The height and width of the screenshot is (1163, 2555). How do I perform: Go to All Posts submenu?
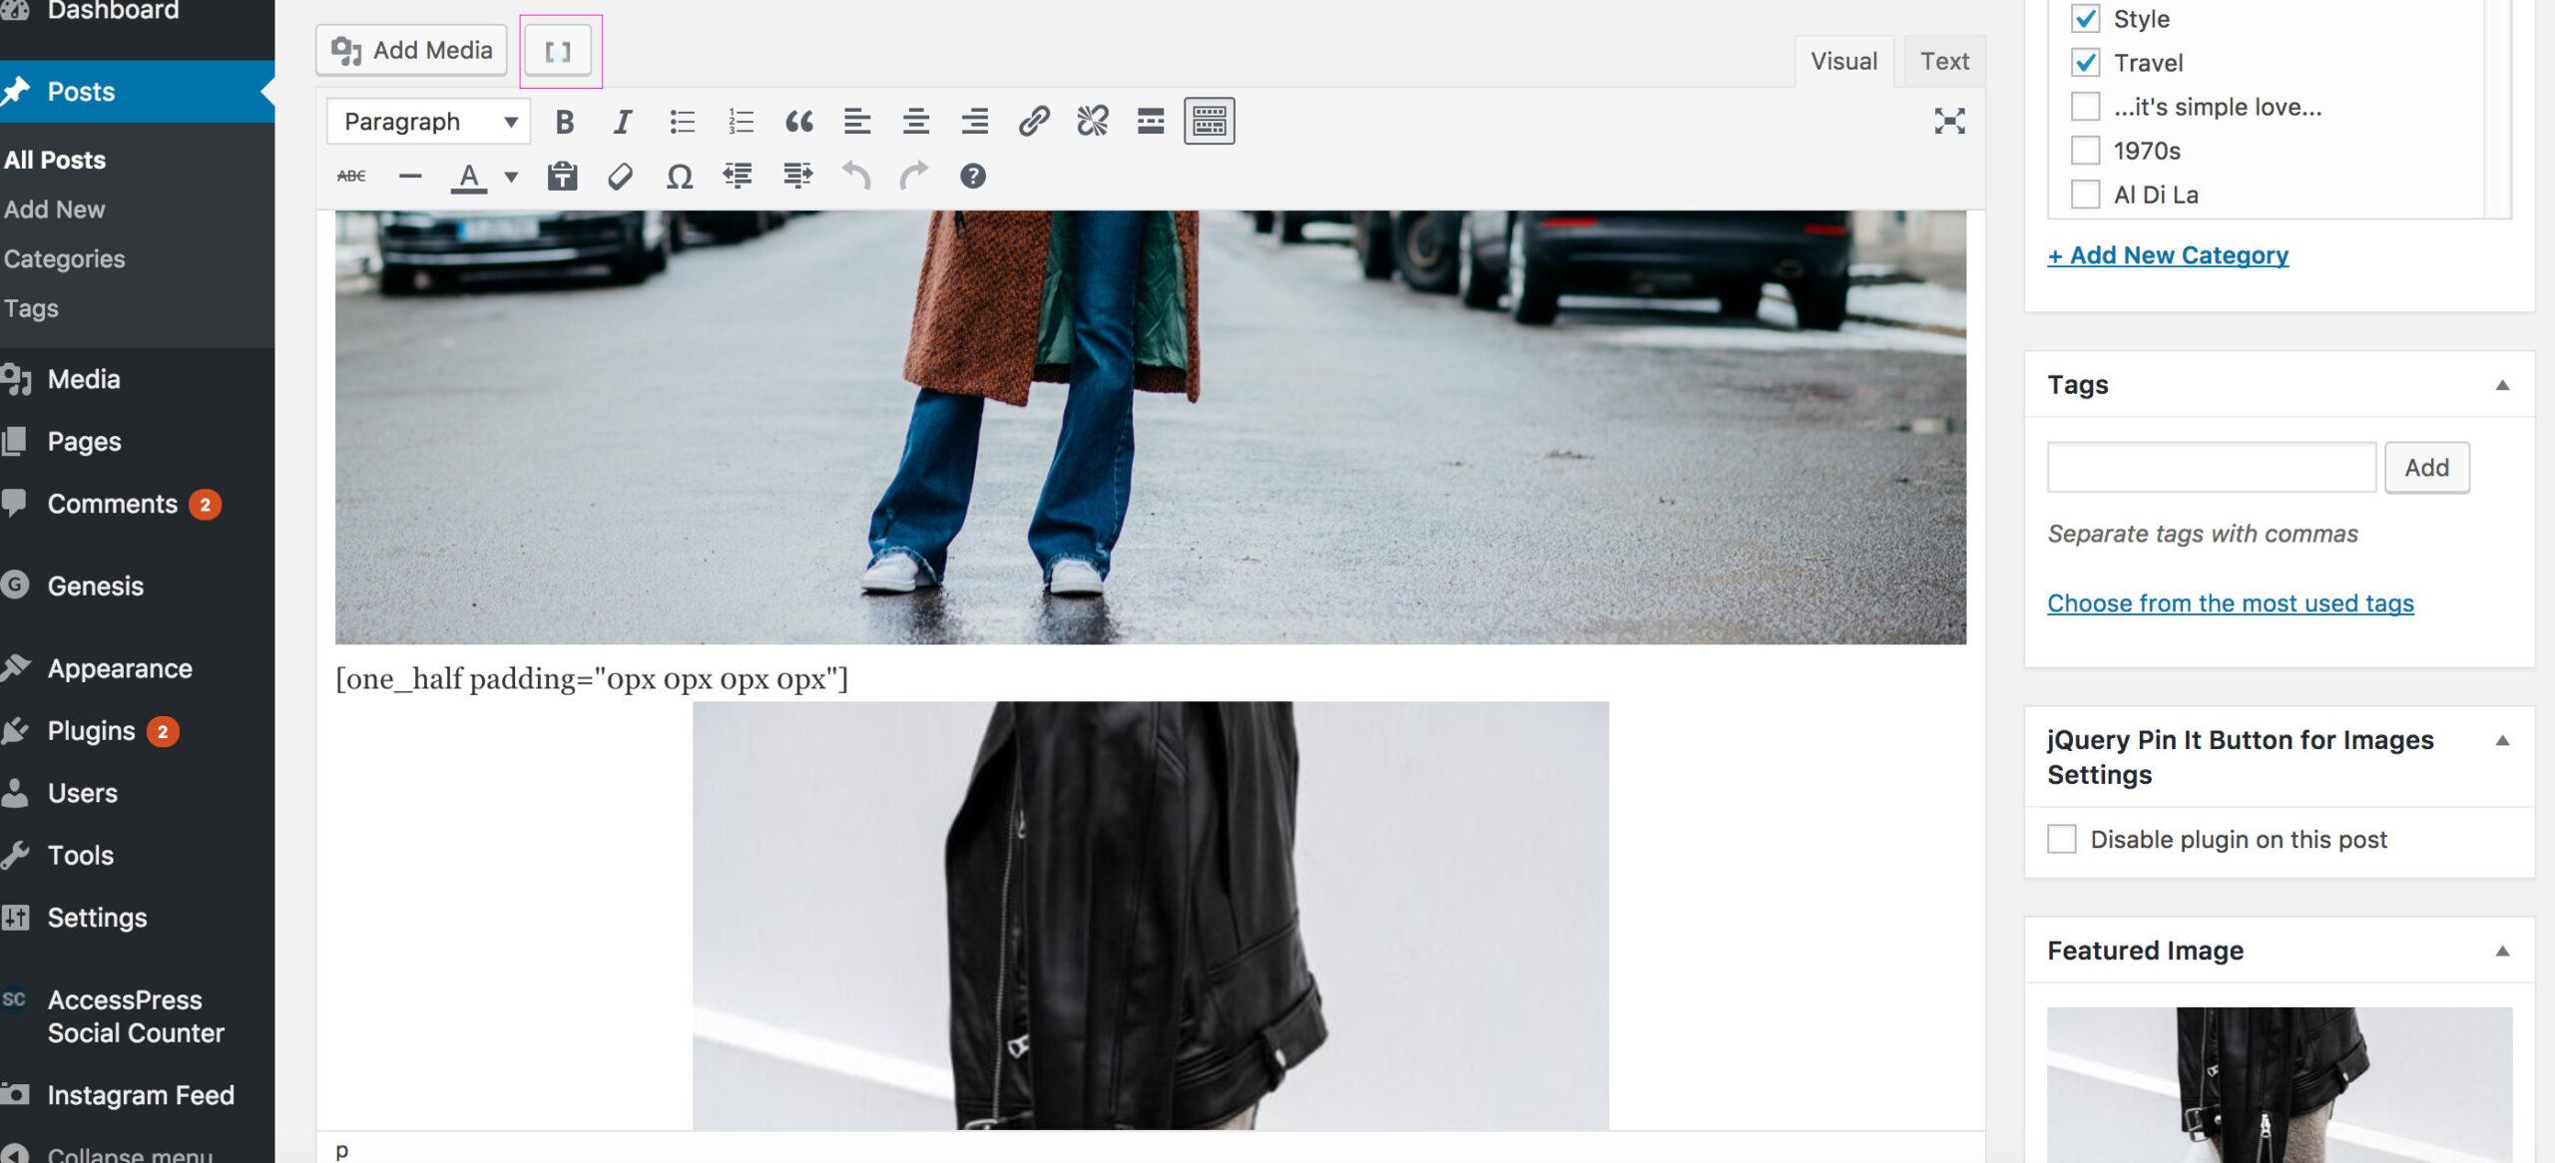[55, 160]
